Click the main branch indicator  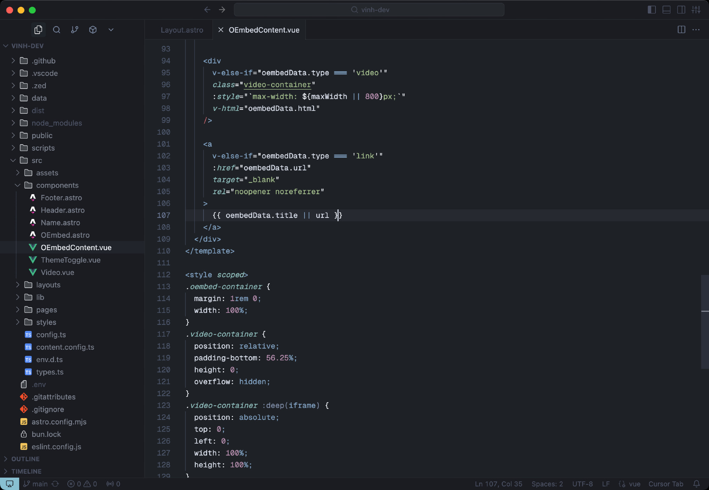pos(36,484)
